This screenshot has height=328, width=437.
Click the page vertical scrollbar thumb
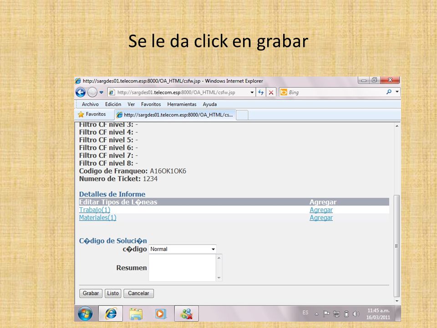click(397, 246)
